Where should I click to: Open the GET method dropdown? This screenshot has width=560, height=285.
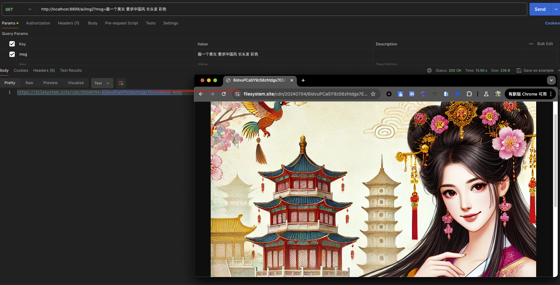click(x=18, y=9)
